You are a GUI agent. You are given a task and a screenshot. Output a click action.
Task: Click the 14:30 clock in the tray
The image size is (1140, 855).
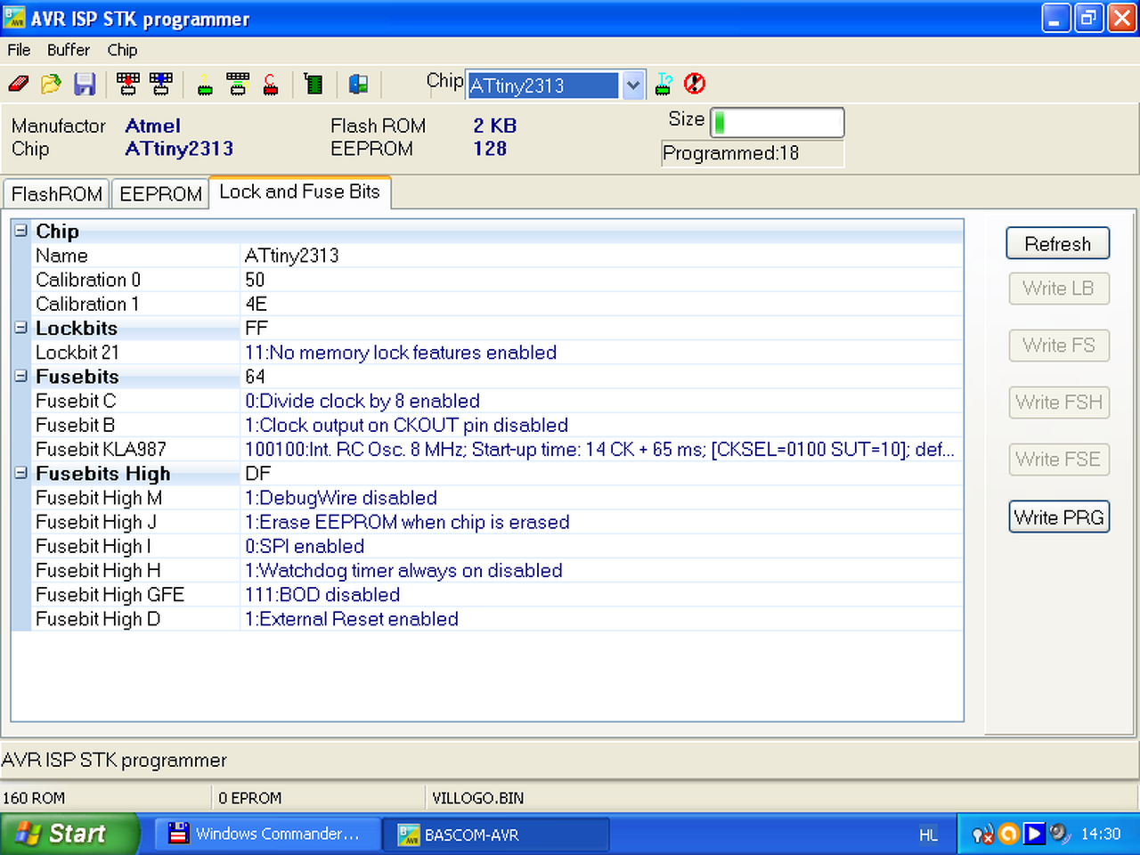[1101, 835]
